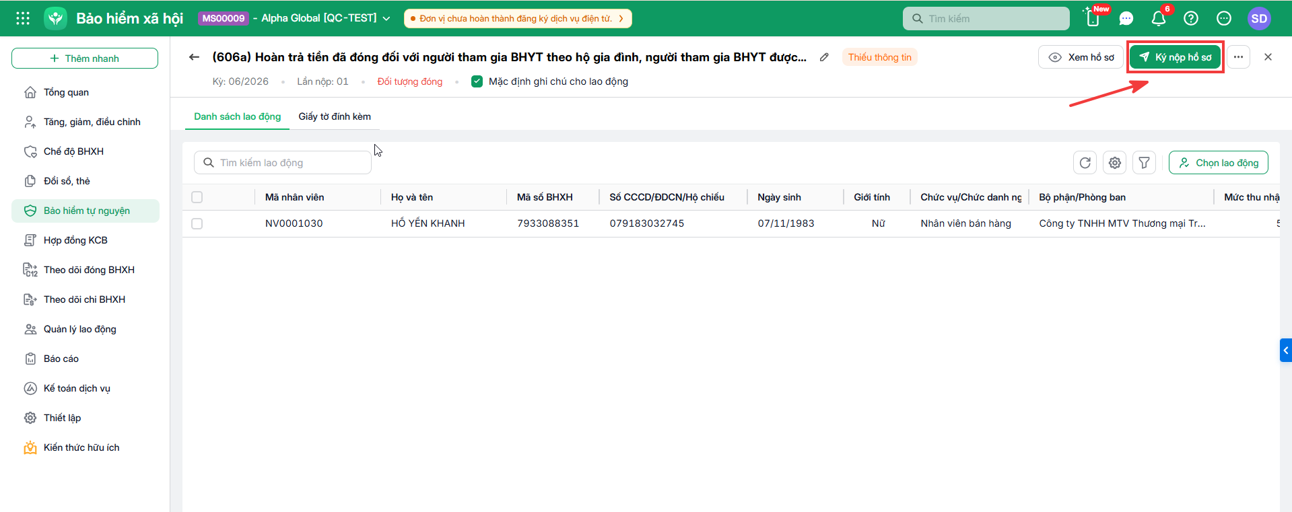The image size is (1292, 512).
Task: Uncheck Mặc định ghi chú cho lao động
Action: pos(477,81)
